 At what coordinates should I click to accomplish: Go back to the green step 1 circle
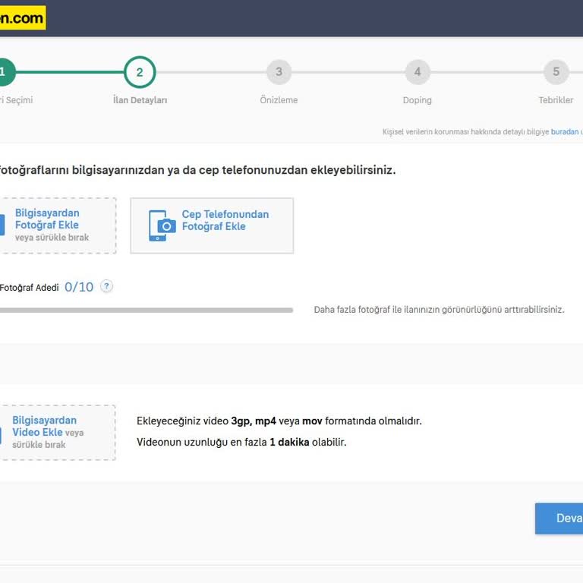pyautogui.click(x=4, y=72)
